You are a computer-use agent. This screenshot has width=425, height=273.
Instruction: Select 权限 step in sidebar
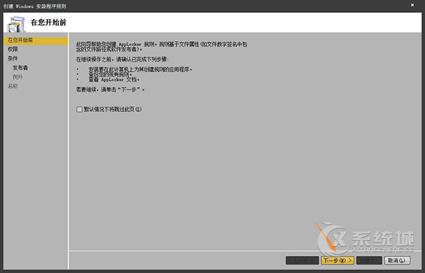click(x=13, y=50)
